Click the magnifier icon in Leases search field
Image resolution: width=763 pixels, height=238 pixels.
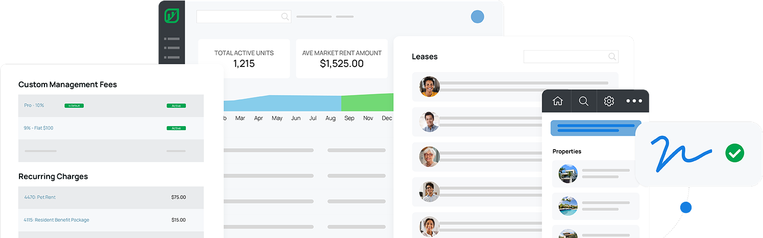612,57
